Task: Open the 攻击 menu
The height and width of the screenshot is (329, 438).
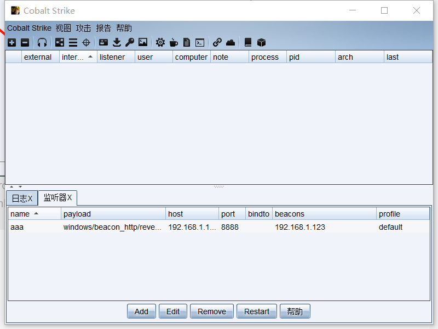Action: pos(83,28)
